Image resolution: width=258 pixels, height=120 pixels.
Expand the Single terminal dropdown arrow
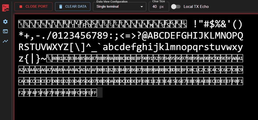pyautogui.click(x=142, y=7)
